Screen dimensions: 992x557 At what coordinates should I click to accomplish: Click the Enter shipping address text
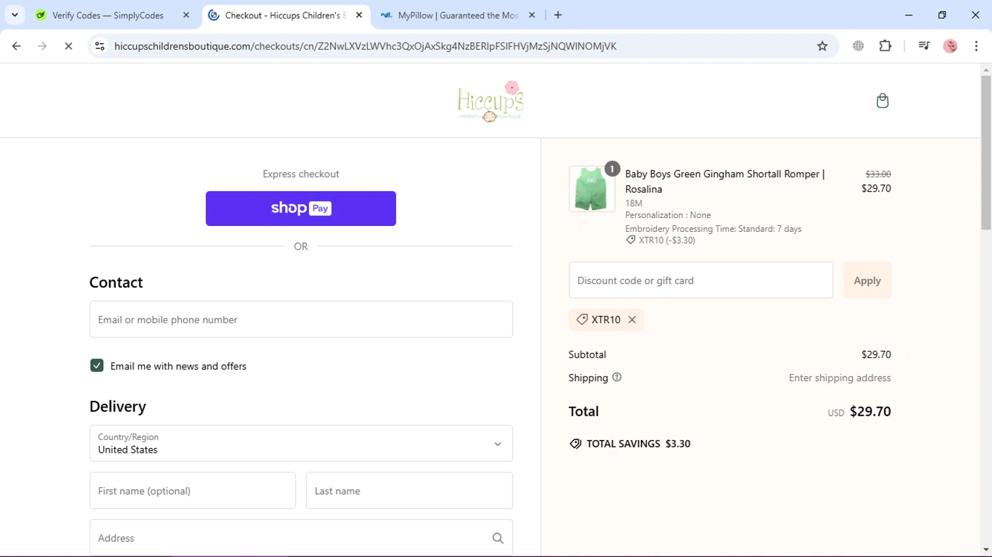840,378
